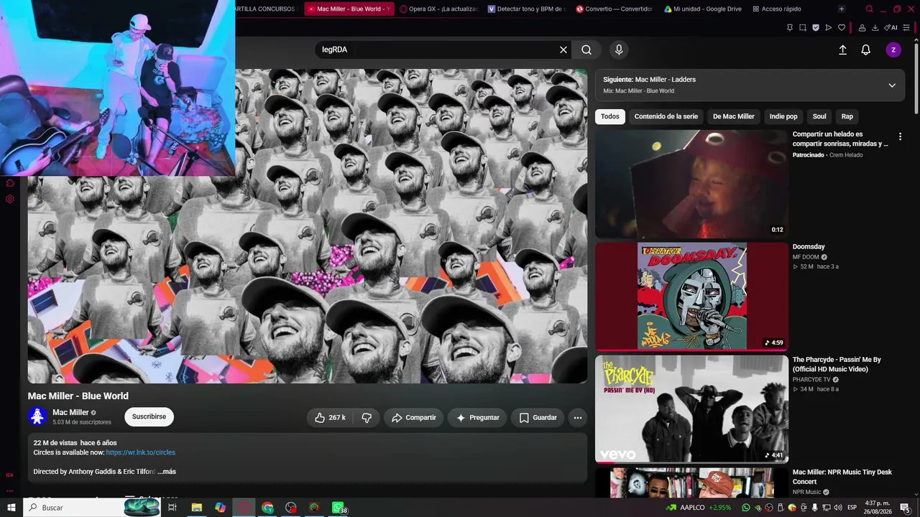Open the Pharcyde Passin' Me By thumbnail
The height and width of the screenshot is (517, 920).
pyautogui.click(x=691, y=409)
